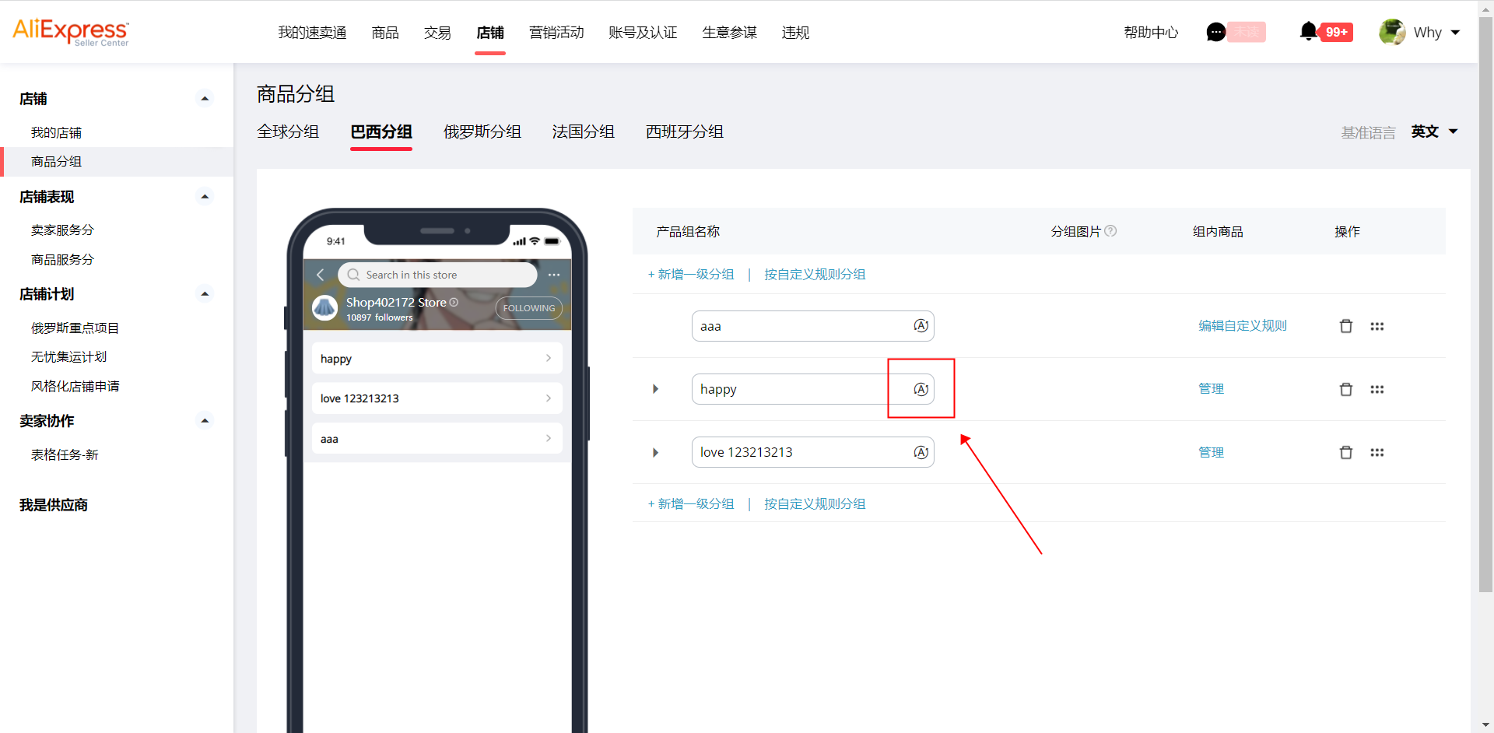Open the chat message bubble icon

[1215, 32]
